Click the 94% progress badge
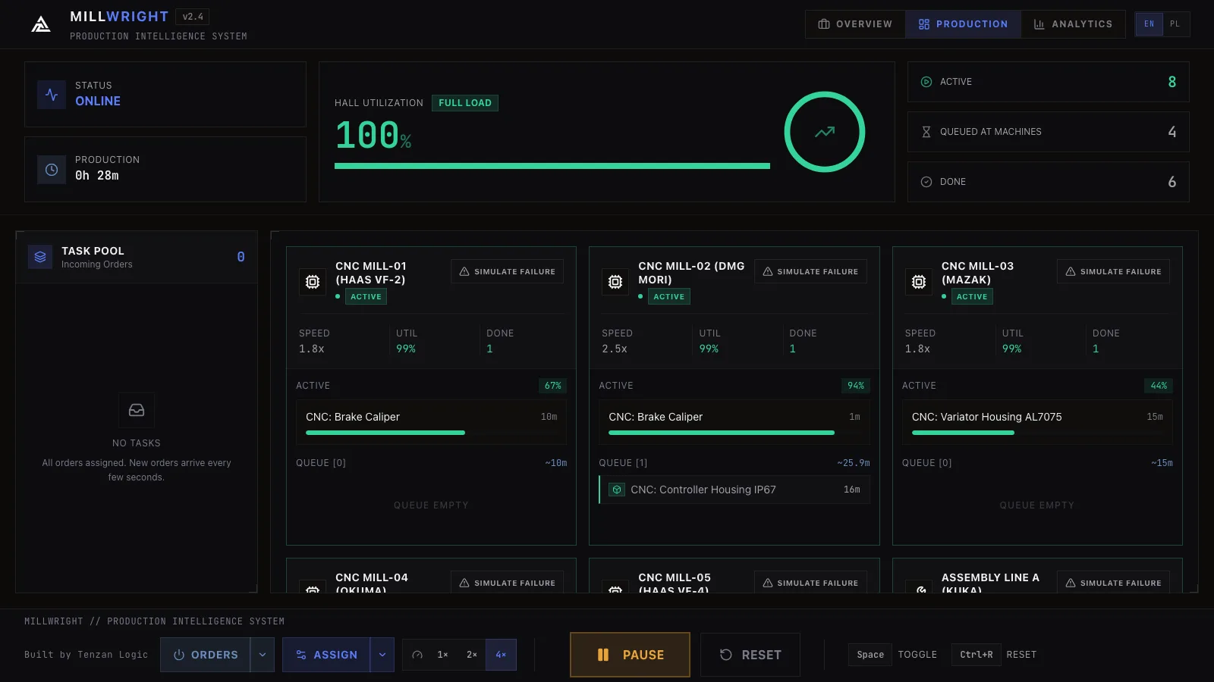This screenshot has height=682, width=1214. [x=856, y=386]
